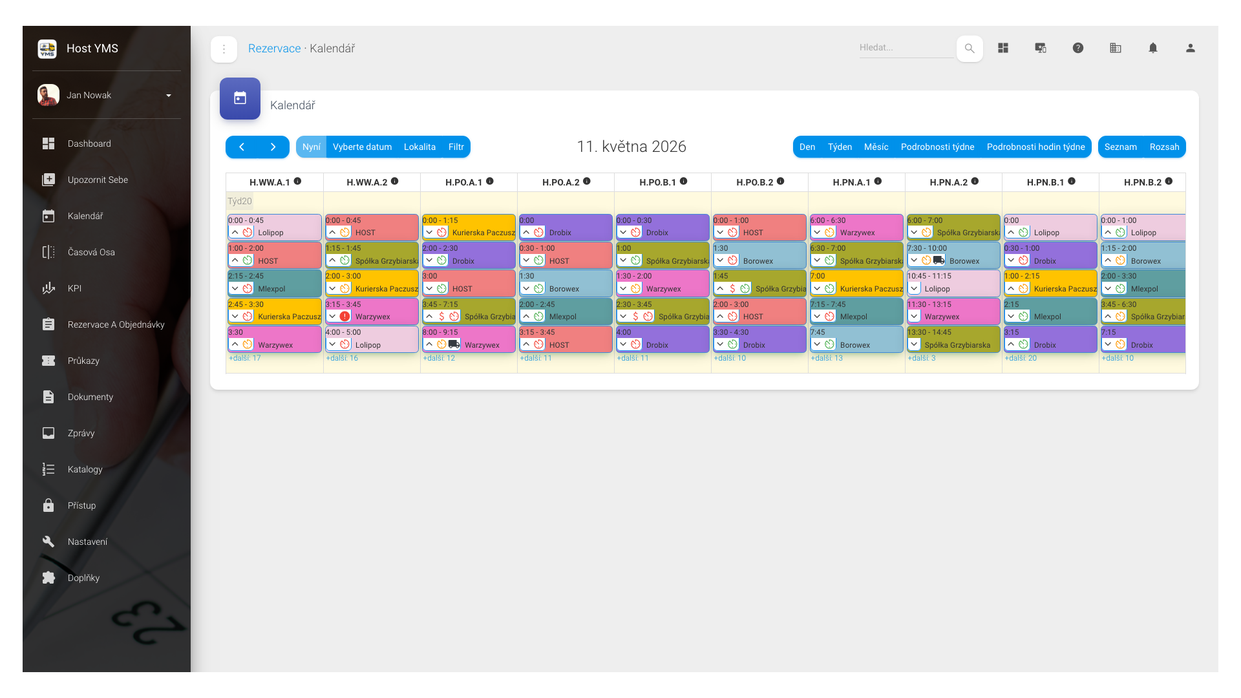Screen dimensions: 1241x698
Task: Open the Katalogy list icon
Action: coord(48,469)
